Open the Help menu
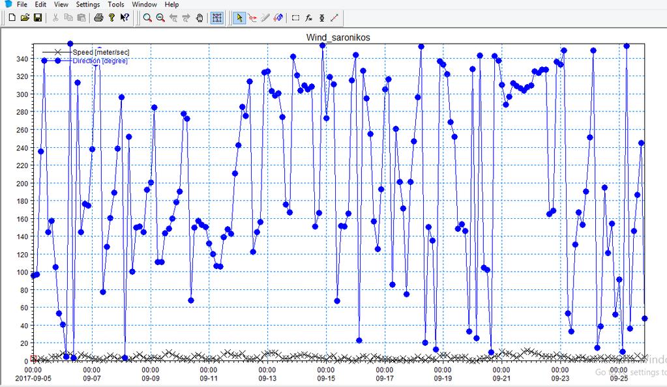This screenshot has width=667, height=387. click(x=171, y=5)
